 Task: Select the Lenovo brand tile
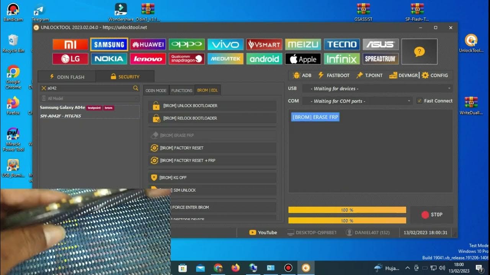(x=148, y=59)
